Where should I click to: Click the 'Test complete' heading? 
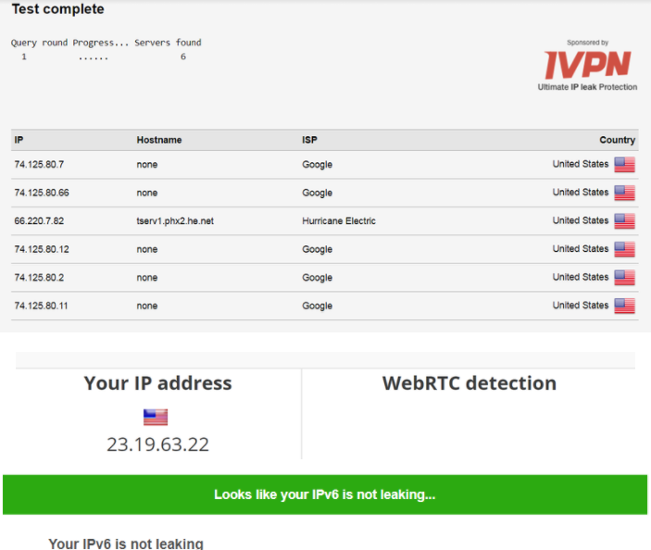click(57, 9)
